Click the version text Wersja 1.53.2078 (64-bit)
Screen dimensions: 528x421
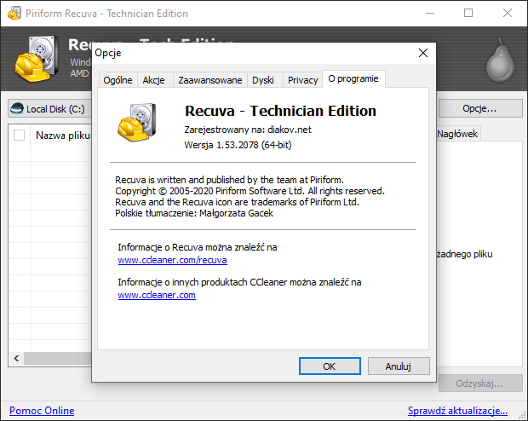(238, 145)
